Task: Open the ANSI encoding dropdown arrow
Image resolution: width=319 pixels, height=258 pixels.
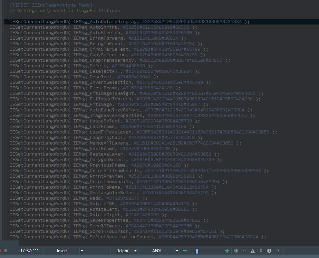Action: click(177, 251)
